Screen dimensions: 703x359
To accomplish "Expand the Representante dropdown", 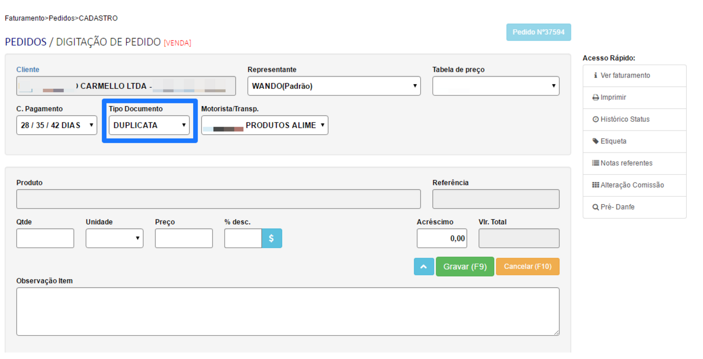I will click(334, 86).
